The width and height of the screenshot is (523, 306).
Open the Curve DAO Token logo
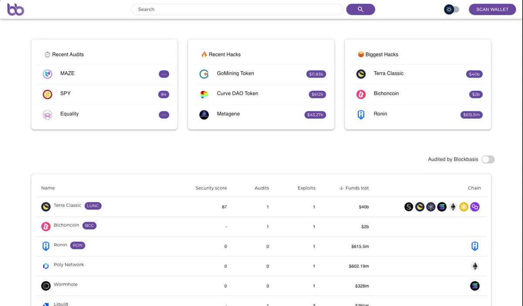204,94
